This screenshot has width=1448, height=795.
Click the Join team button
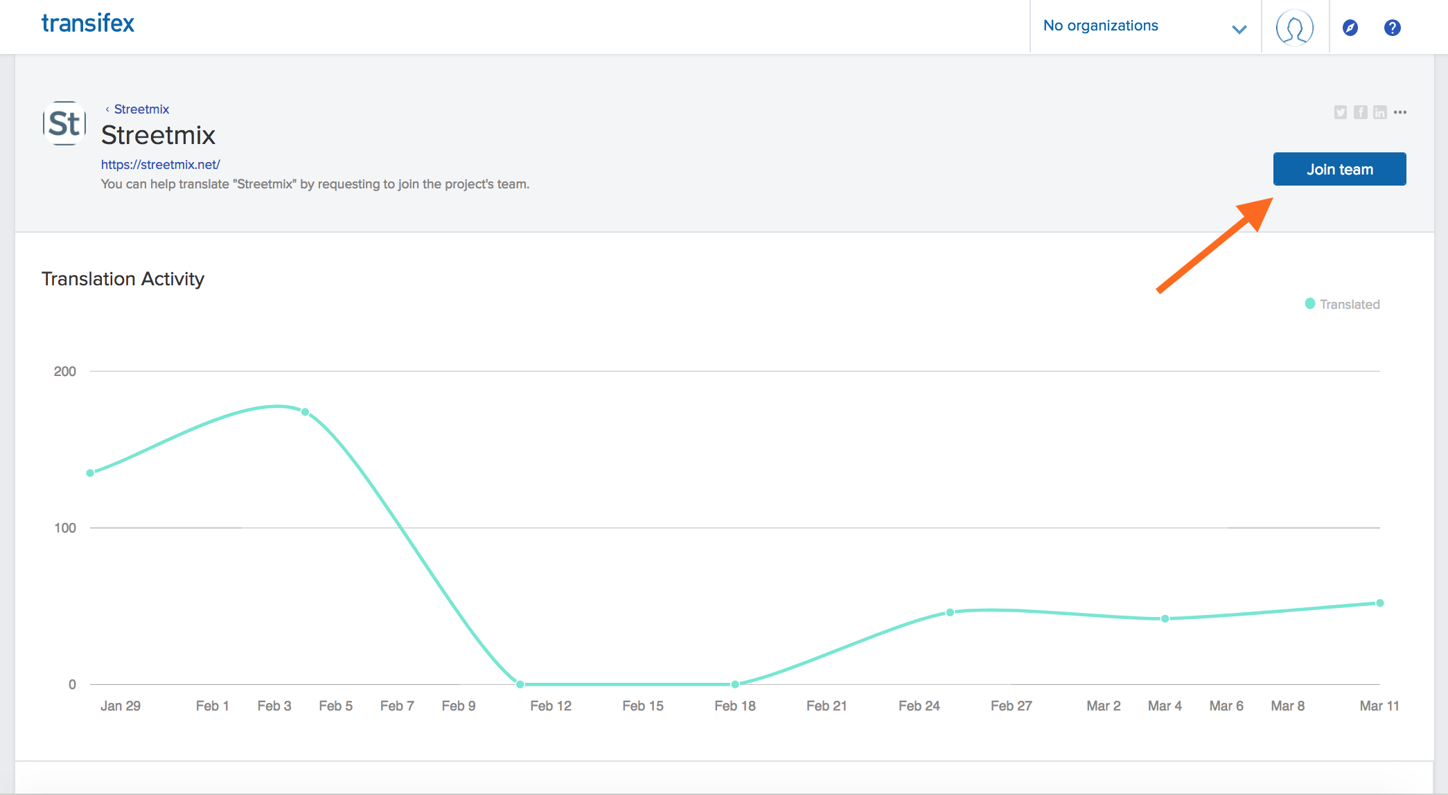point(1339,169)
